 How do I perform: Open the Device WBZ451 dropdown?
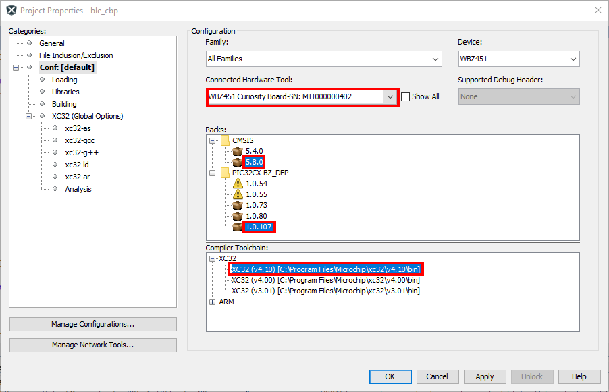pos(573,59)
